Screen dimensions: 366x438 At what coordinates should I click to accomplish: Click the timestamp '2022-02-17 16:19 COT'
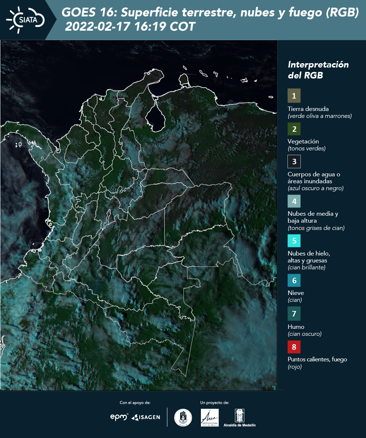click(x=130, y=27)
